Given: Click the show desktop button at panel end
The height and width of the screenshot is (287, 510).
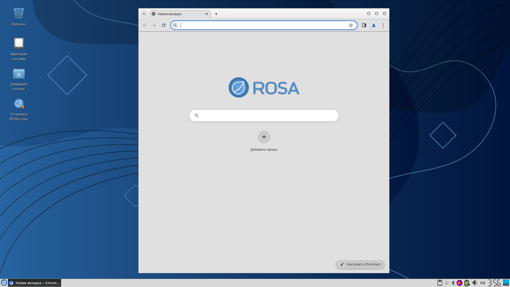Looking at the screenshot, I should coord(506,283).
